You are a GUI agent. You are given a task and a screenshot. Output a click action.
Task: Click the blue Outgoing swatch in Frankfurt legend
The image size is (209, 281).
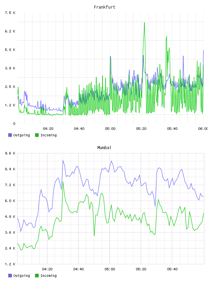[x=10, y=135]
